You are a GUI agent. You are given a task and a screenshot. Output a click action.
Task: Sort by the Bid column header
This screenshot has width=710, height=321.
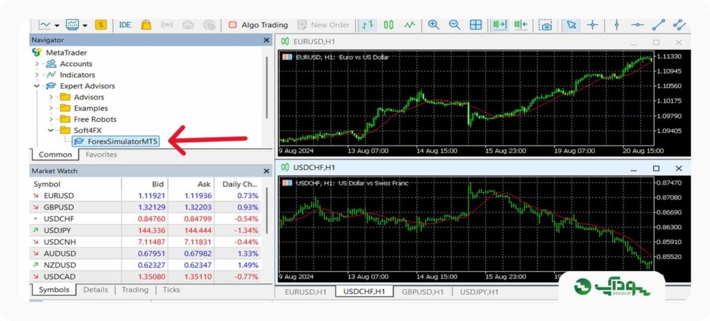[x=145, y=184]
